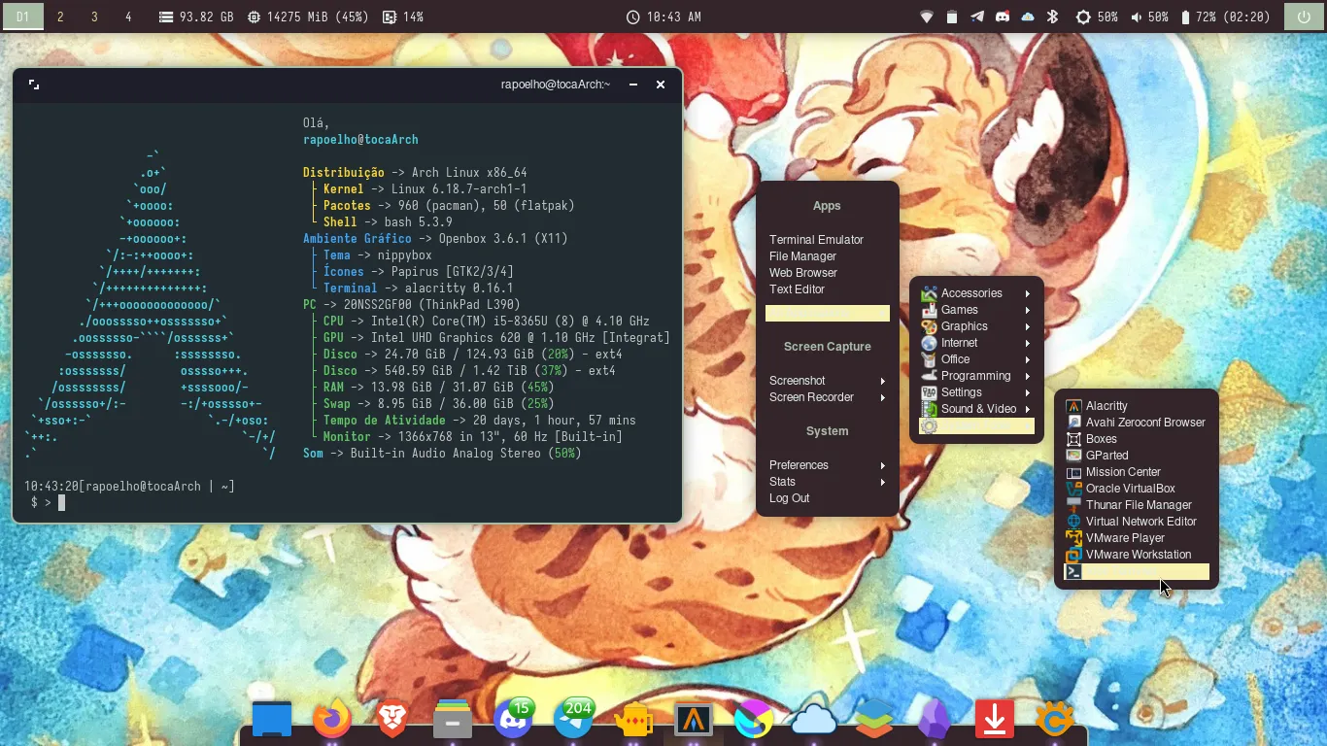Click the Wi-Fi tray icon
Screen dimensions: 1327x746
[x=926, y=17]
